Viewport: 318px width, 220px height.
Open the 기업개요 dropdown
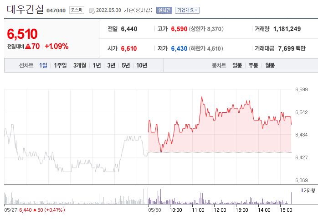(187, 10)
